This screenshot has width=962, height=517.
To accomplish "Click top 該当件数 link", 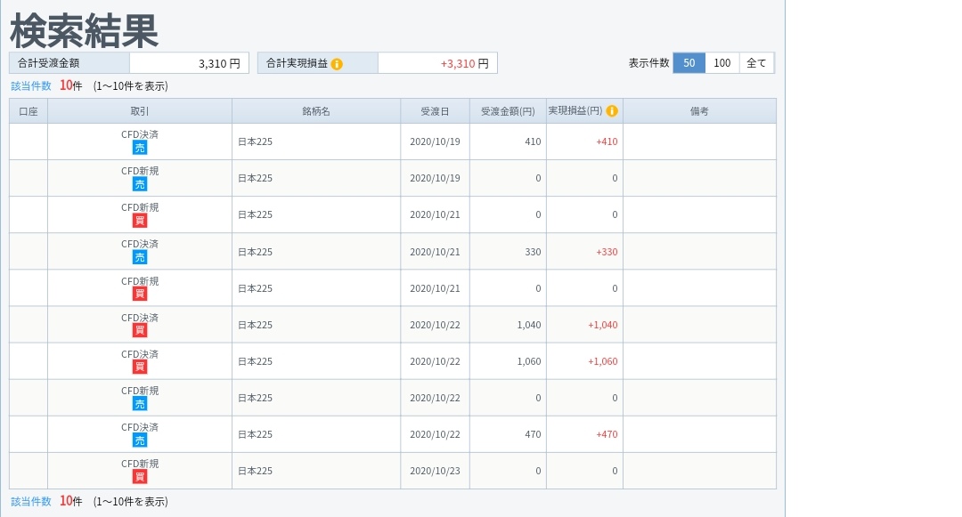I will (31, 86).
